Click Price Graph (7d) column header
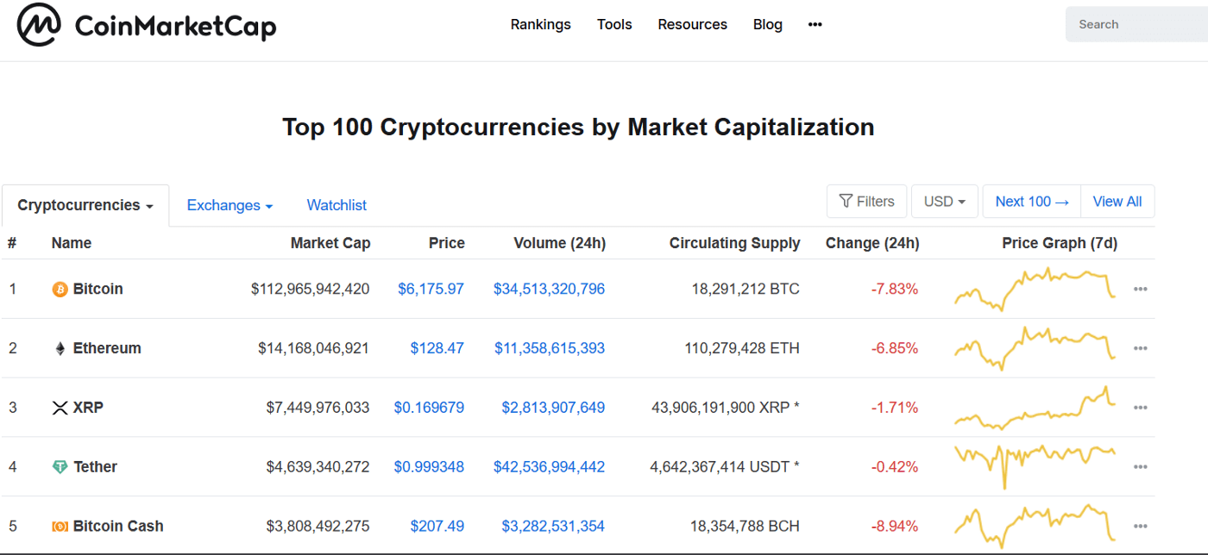1208x555 pixels. 1060,243
